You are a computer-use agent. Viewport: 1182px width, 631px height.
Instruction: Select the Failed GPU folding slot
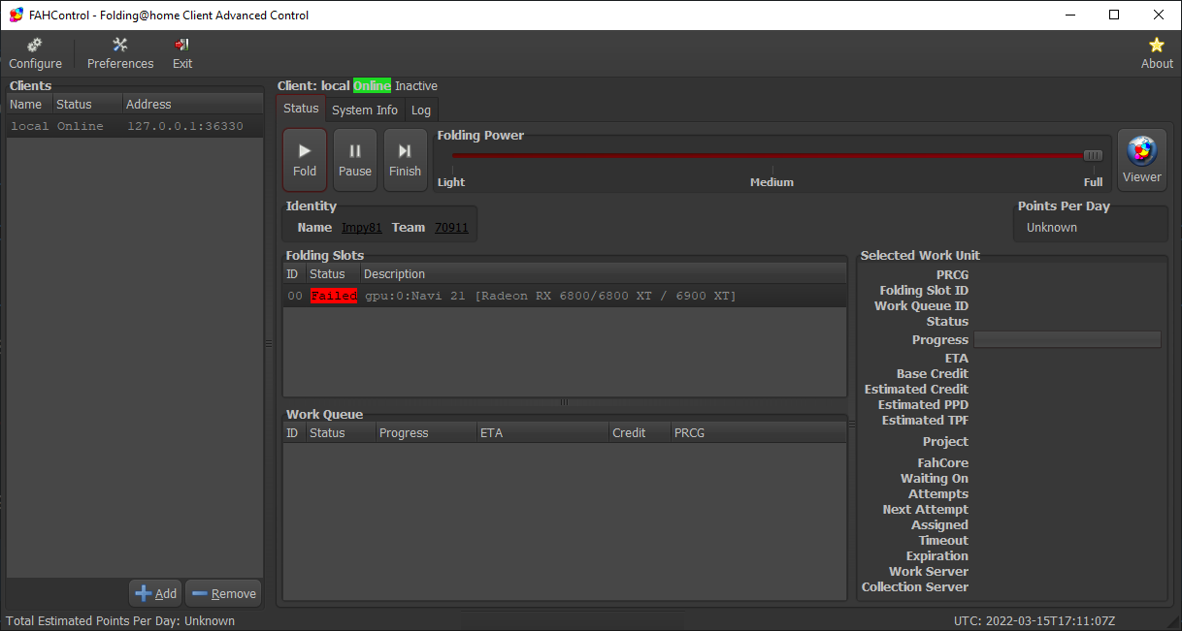565,296
